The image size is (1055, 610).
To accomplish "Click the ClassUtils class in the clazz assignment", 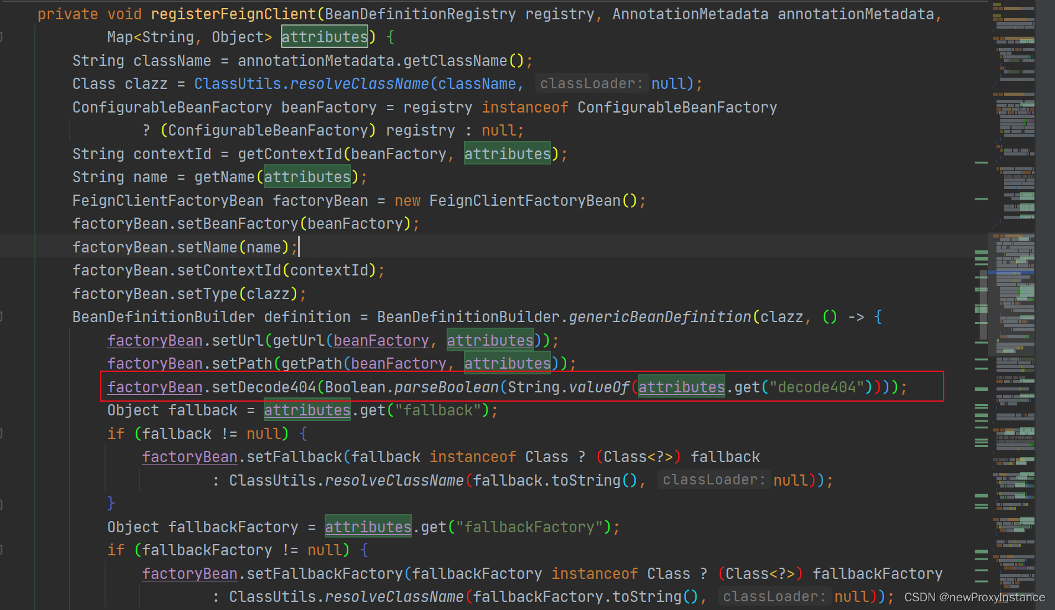I will click(238, 84).
